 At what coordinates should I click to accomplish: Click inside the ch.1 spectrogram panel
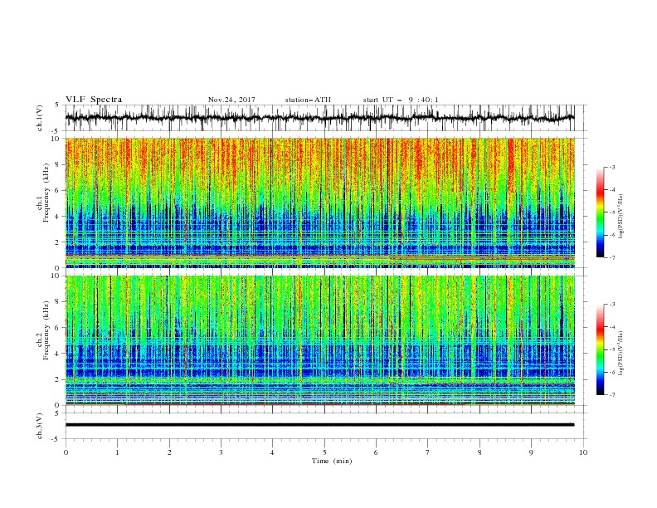[x=319, y=203]
